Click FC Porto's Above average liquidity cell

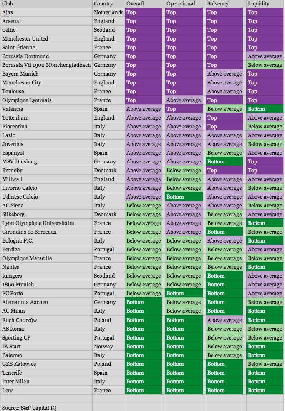pos(265,294)
